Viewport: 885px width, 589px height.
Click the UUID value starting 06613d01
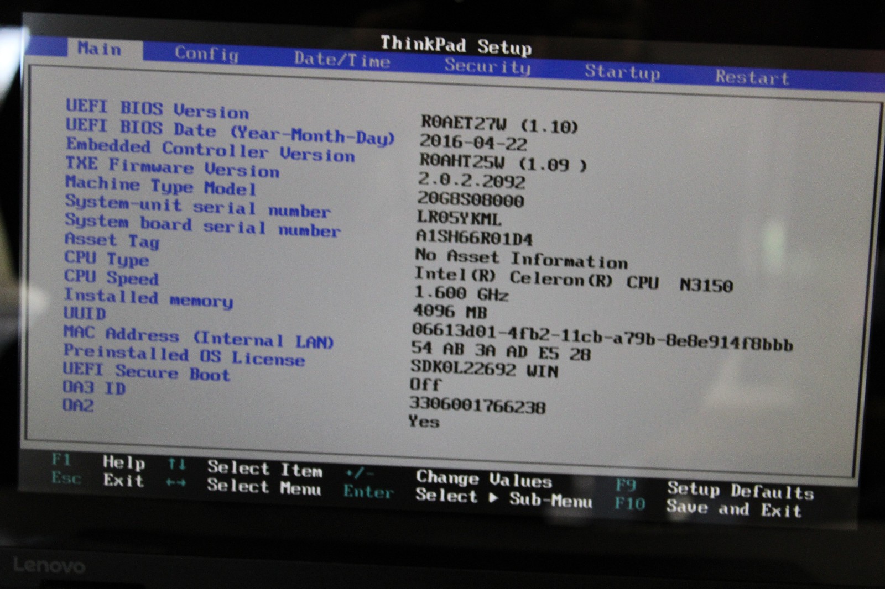tap(603, 337)
